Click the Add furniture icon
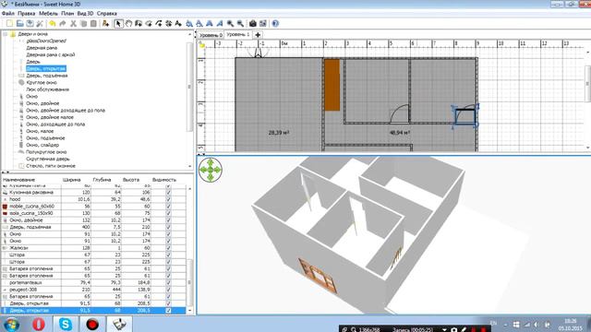Image resolution: width=591 pixels, height=332 pixels. 105,23
